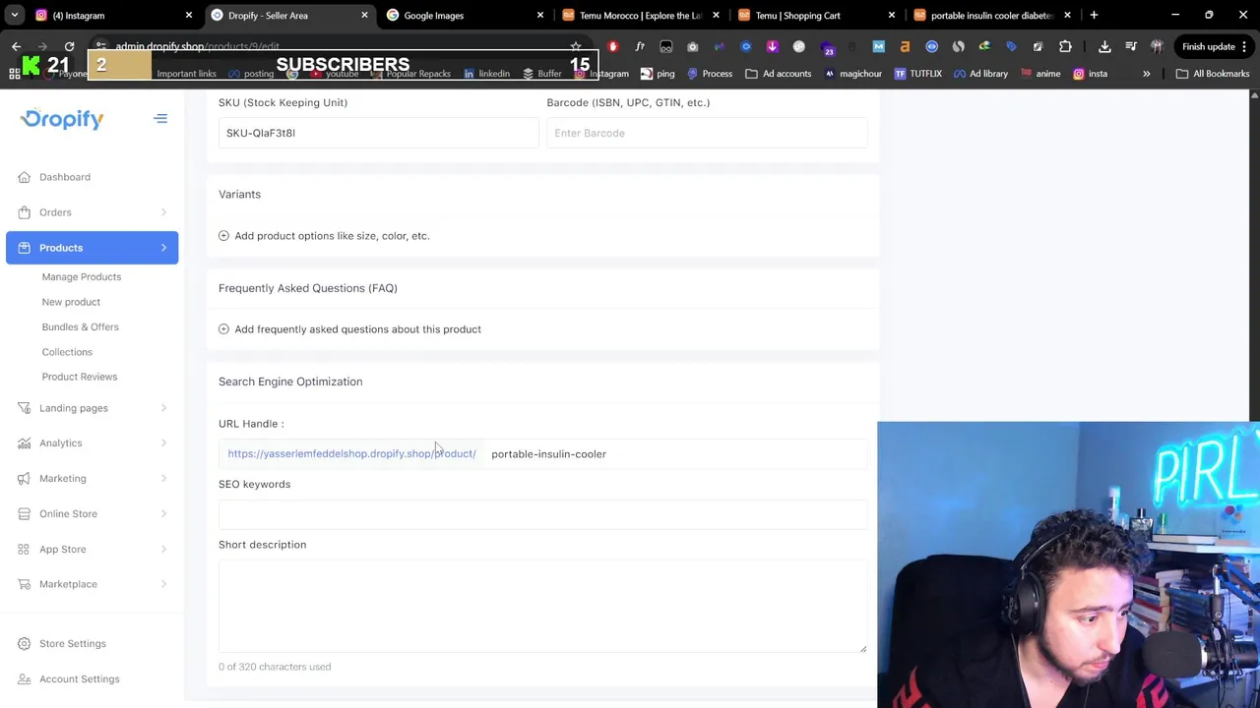The image size is (1260, 708).
Task: Open the Dashboard page
Action: [64, 177]
